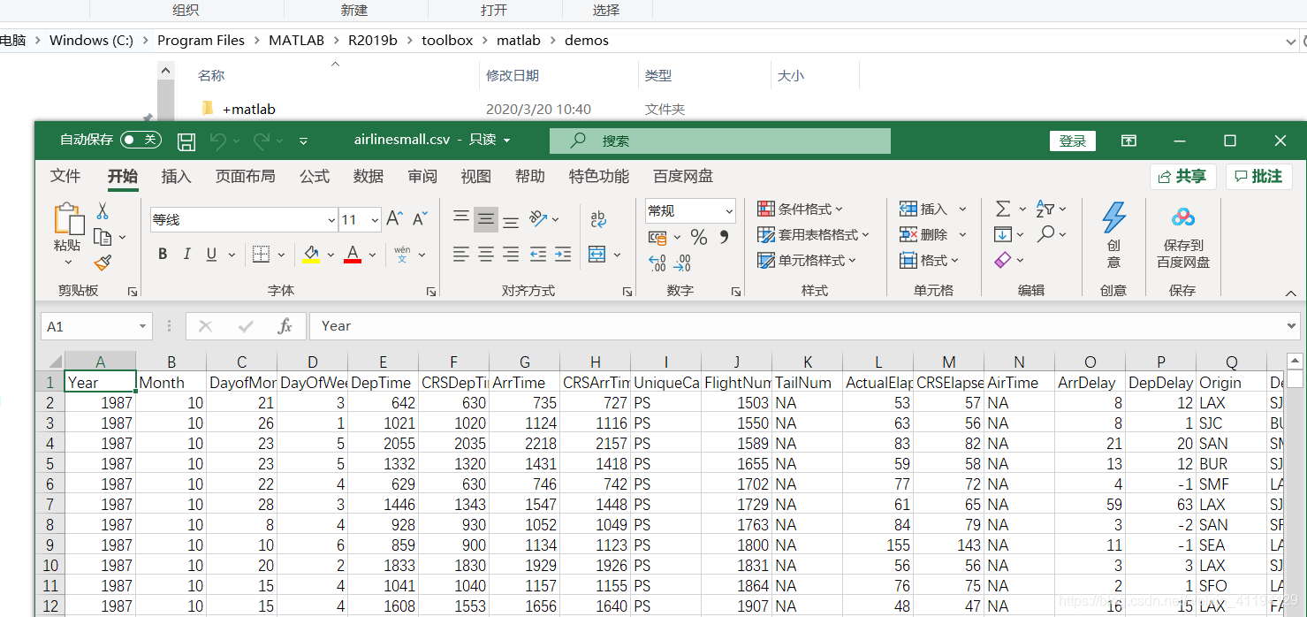Screen dimensions: 1307x617
Task: Select the Format Painter brush icon
Action: point(103,263)
